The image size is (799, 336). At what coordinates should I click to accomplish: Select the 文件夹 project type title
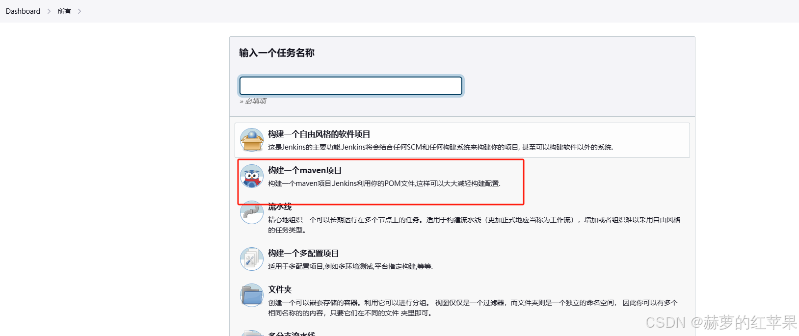(280, 289)
